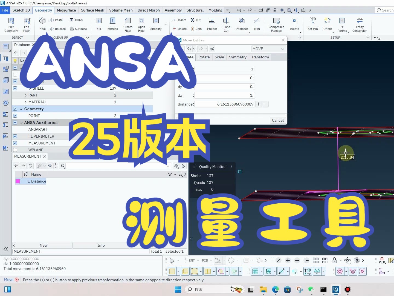Select the Cut tool
Viewport: 394px width, 296px height.
pos(196,20)
